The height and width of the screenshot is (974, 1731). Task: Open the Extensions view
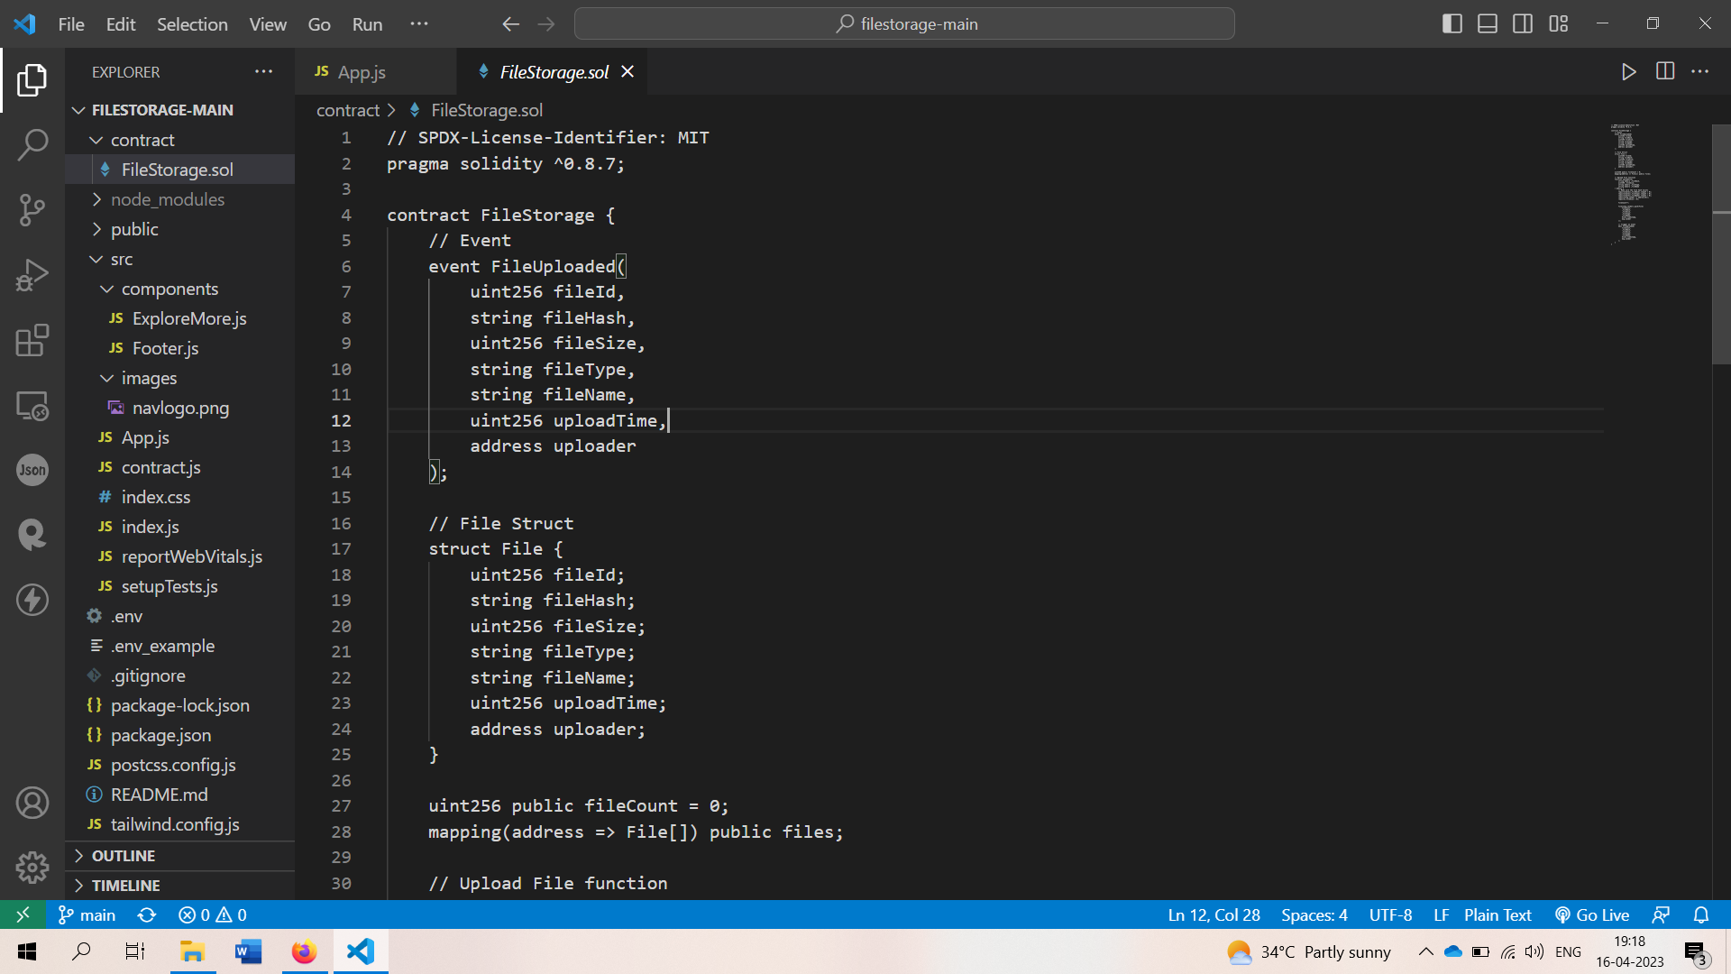(x=32, y=341)
